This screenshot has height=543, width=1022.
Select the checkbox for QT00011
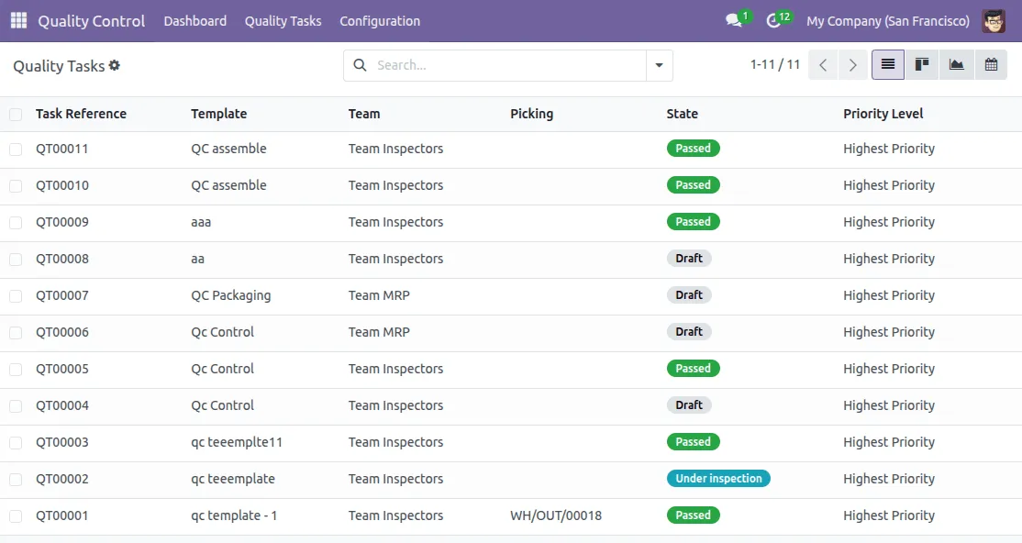16,148
